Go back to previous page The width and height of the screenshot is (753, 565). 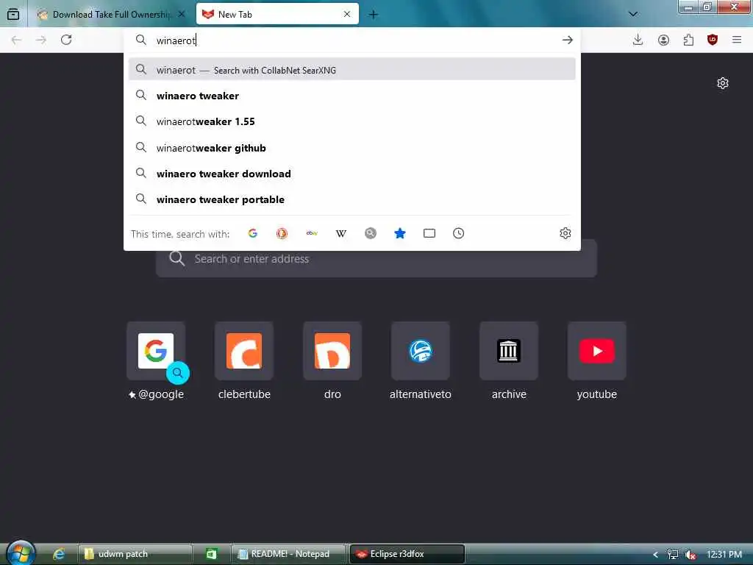pyautogui.click(x=16, y=40)
